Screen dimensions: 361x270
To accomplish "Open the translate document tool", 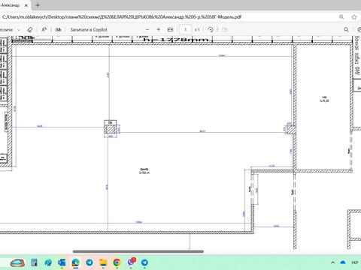I will tap(58, 29).
